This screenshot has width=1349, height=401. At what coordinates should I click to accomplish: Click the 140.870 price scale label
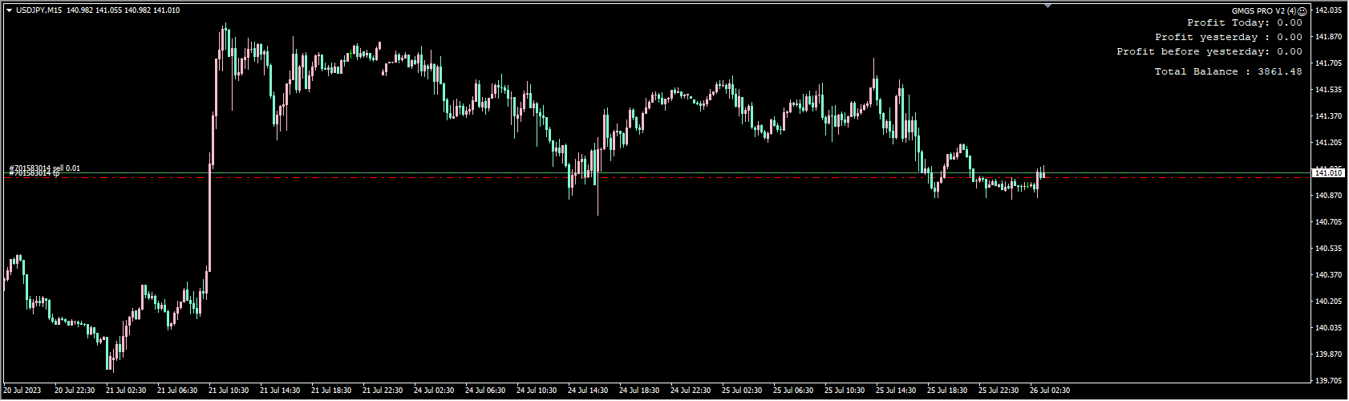[x=1329, y=196]
